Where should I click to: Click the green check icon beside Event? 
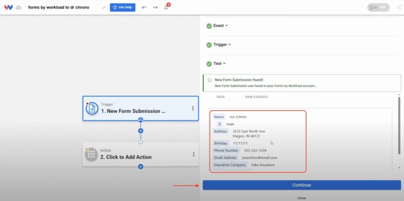209,26
